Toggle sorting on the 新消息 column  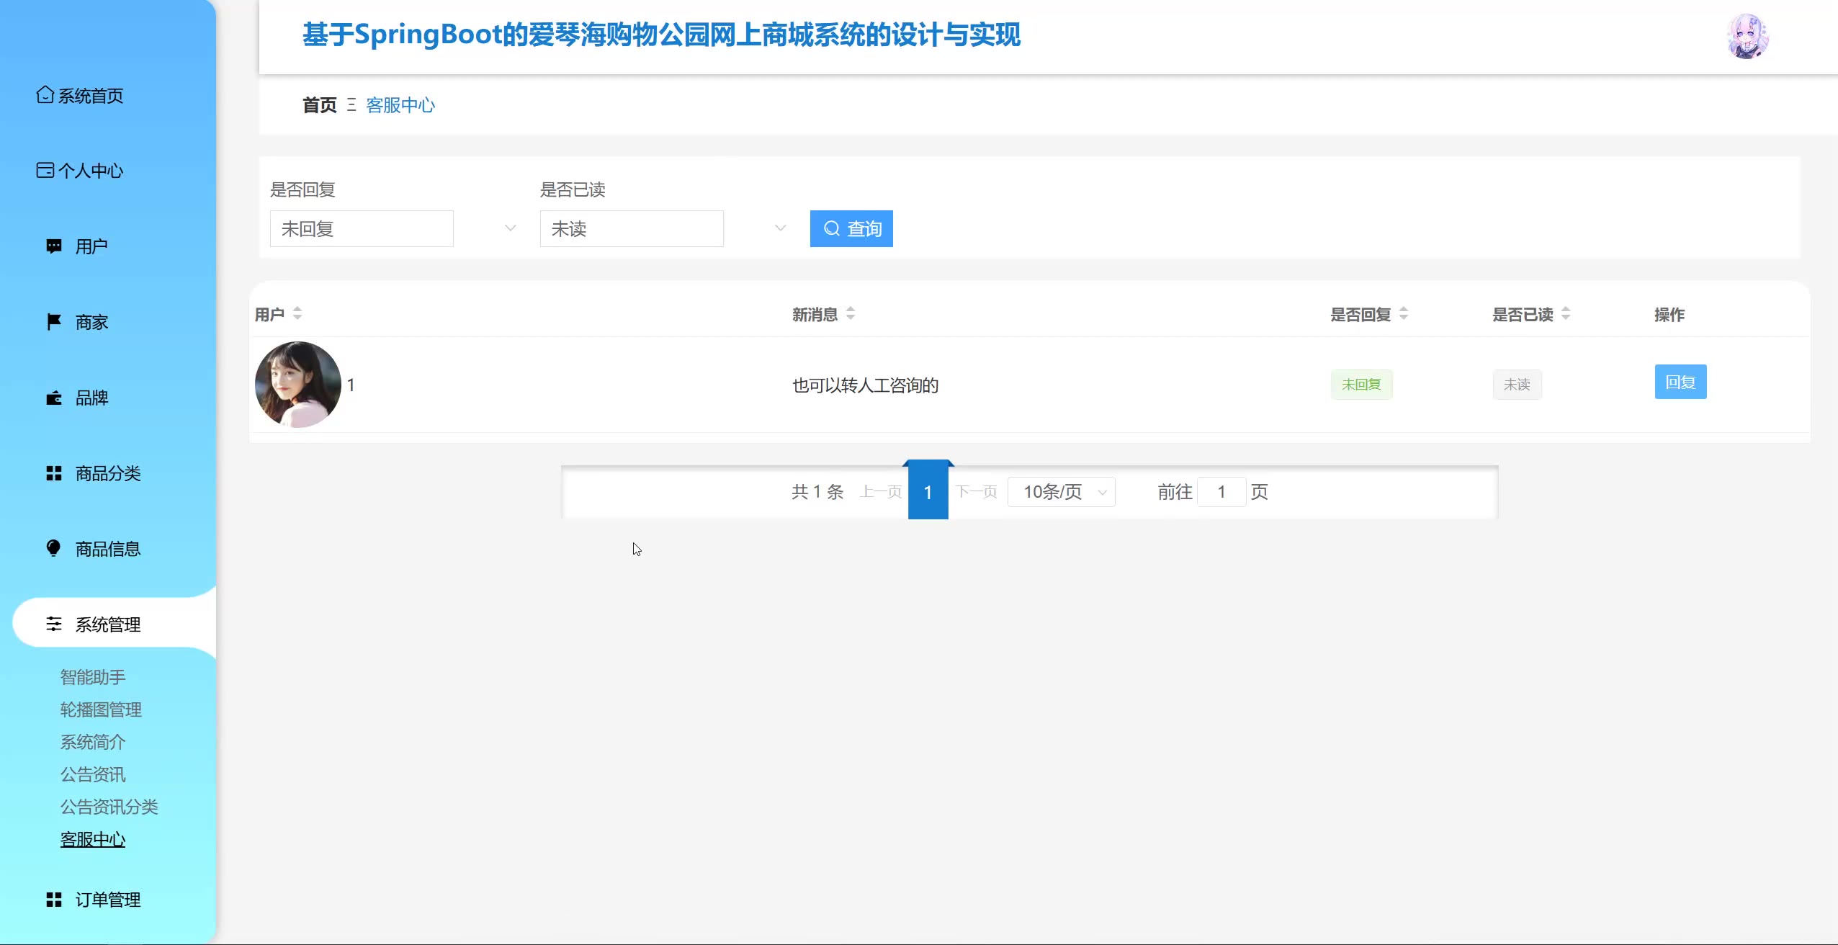[851, 314]
